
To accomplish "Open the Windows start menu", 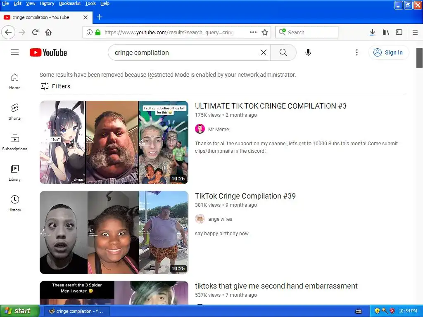I will click(19, 311).
